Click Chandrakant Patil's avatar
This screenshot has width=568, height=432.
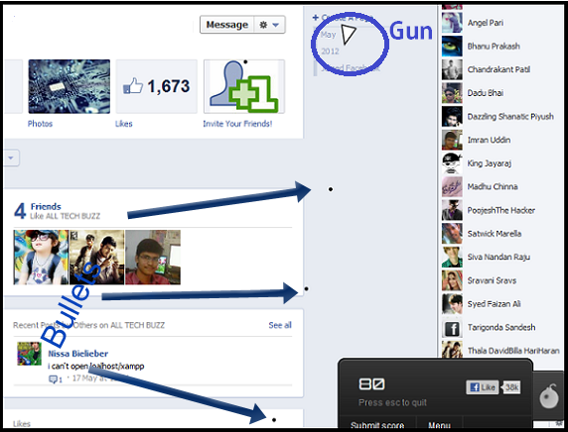coord(452,69)
